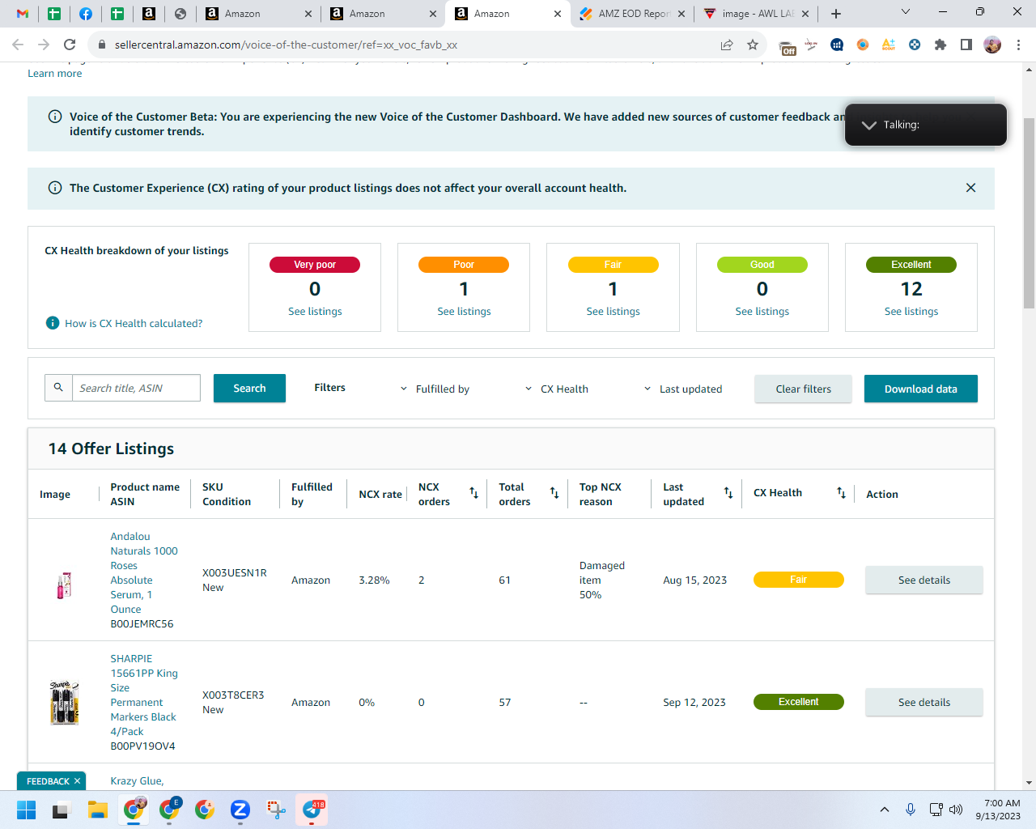Toggle the Chrome side panel icon

(x=966, y=45)
